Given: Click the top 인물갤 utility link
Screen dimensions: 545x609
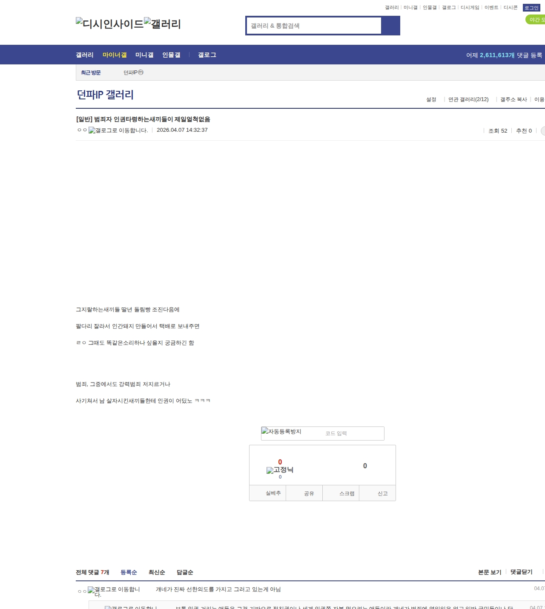Looking at the screenshot, I should coord(430,8).
